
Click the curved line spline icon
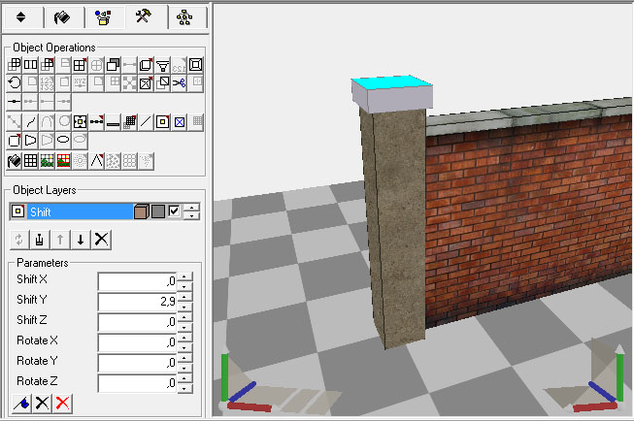[x=31, y=122]
